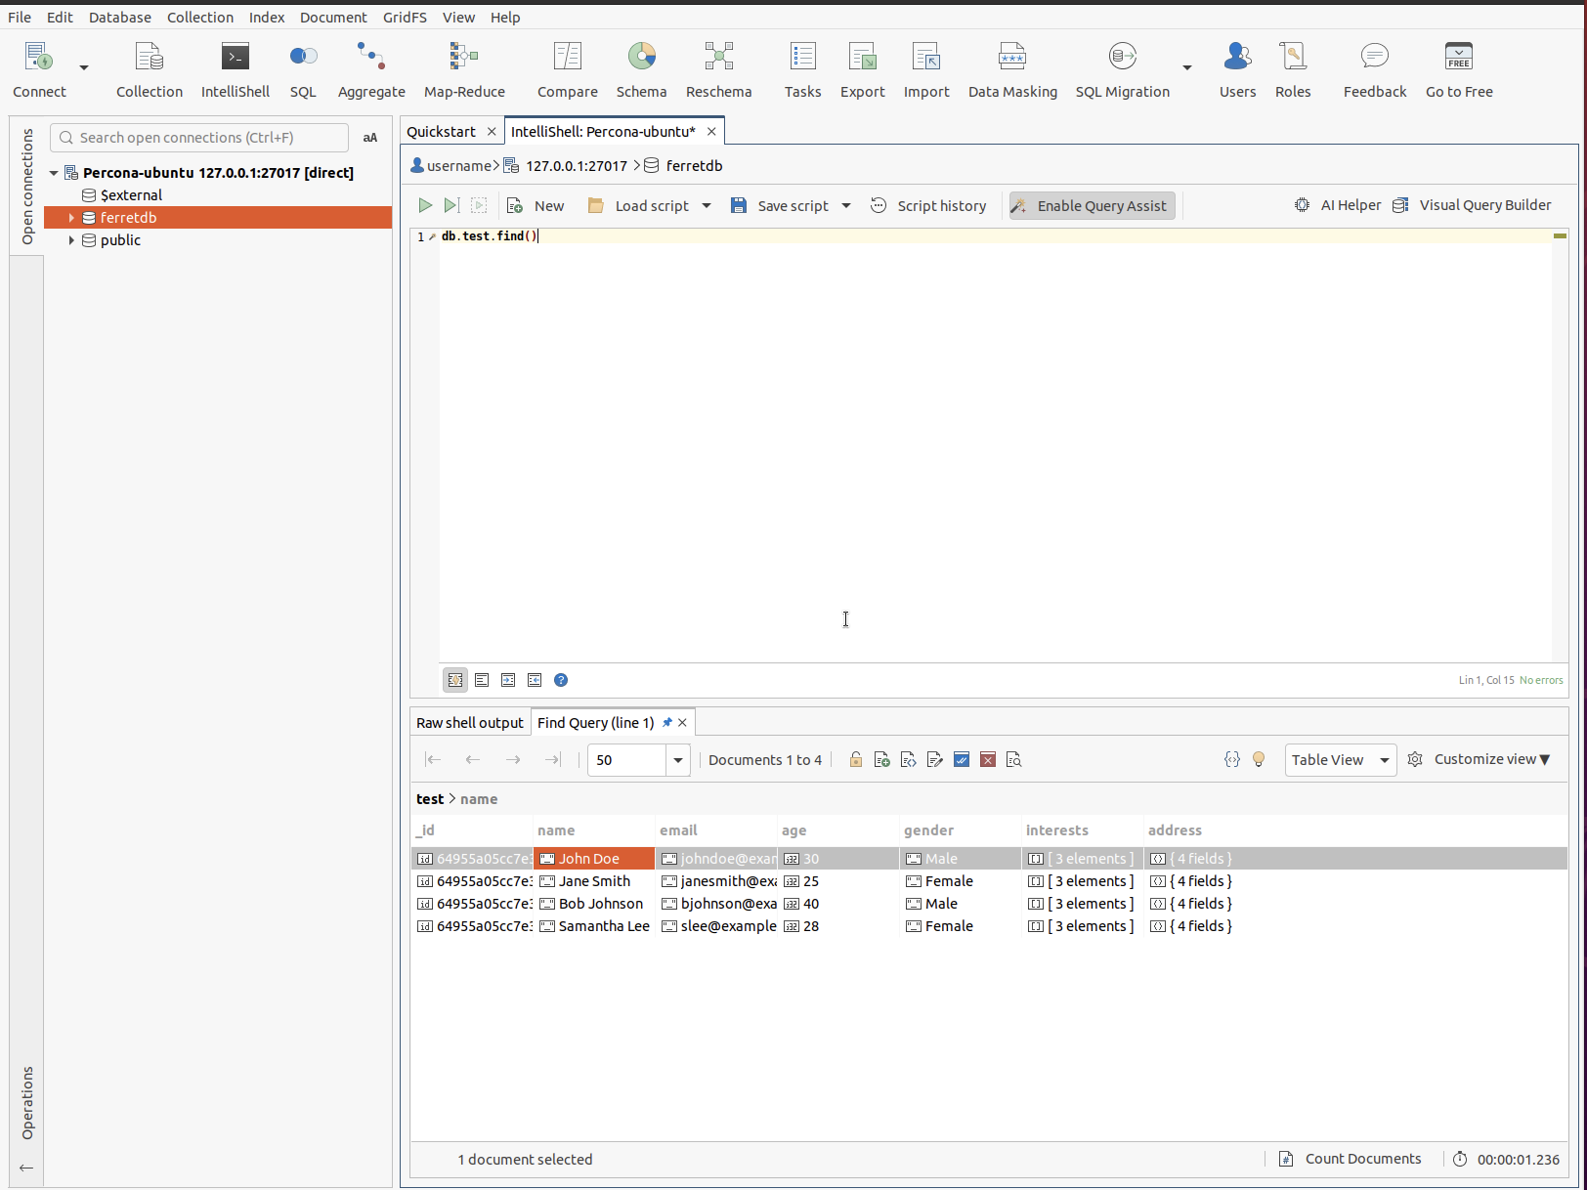The width and height of the screenshot is (1587, 1190).
Task: Open the document limit dropdown
Action: [677, 759]
